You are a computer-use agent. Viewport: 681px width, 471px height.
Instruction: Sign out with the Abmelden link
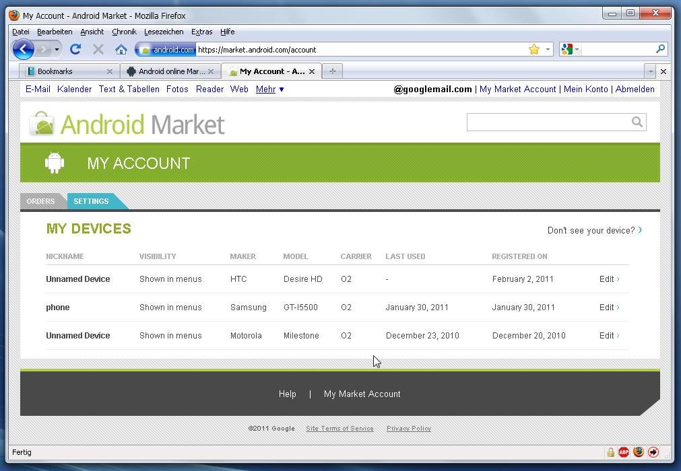(x=635, y=89)
